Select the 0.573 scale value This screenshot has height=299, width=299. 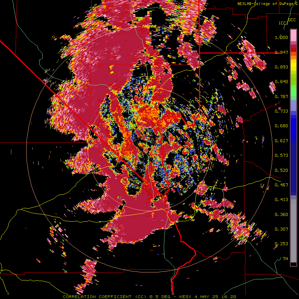(x=281, y=155)
